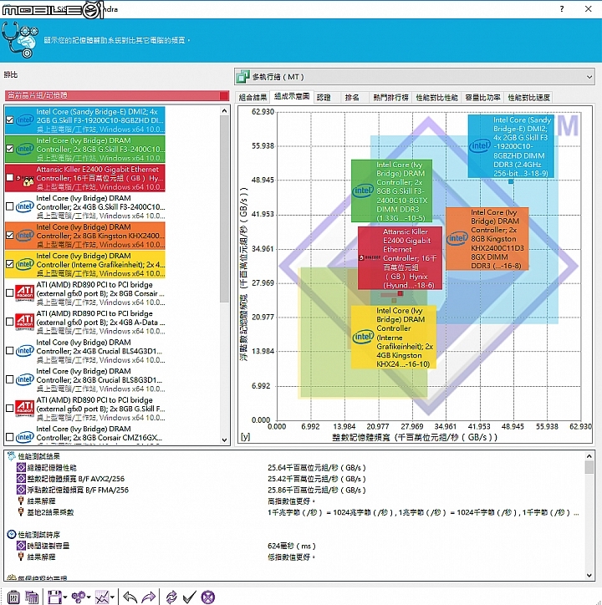
Task: Switch to the 性能對比速度 tab
Action: click(528, 97)
